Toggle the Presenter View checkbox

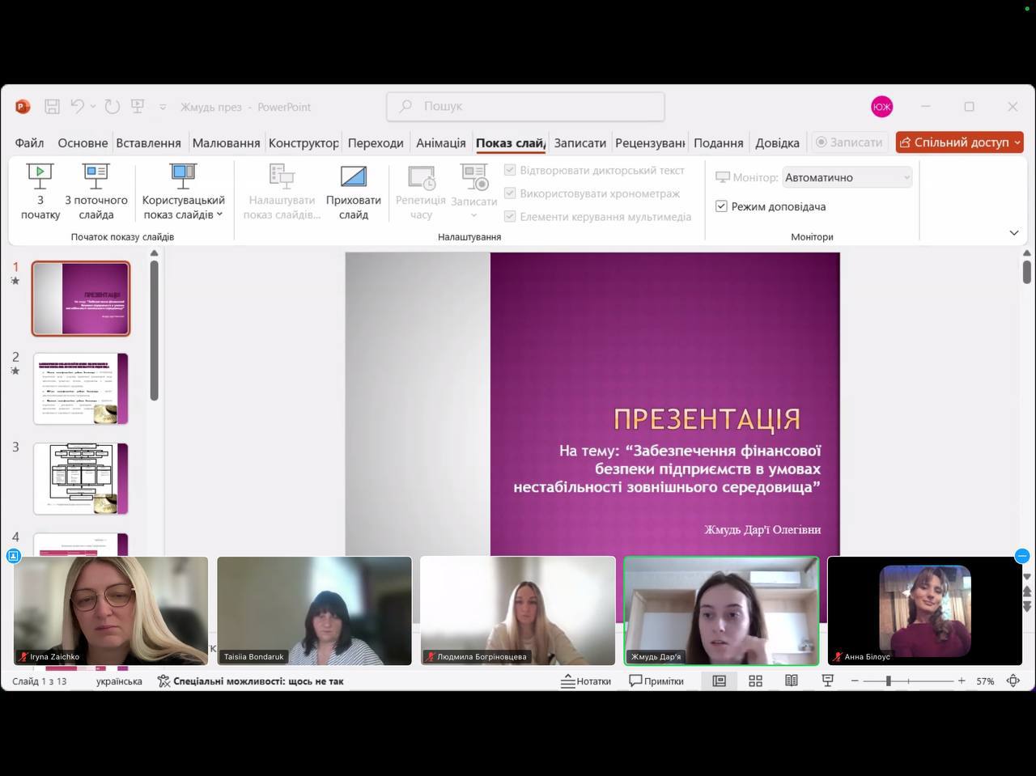coord(721,206)
